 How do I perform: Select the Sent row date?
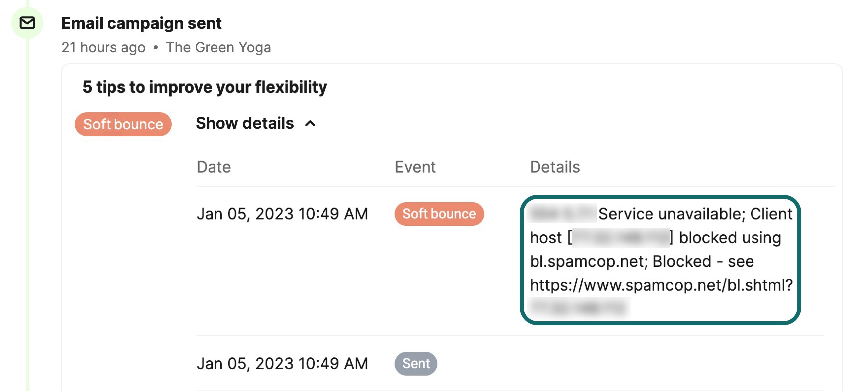[282, 364]
